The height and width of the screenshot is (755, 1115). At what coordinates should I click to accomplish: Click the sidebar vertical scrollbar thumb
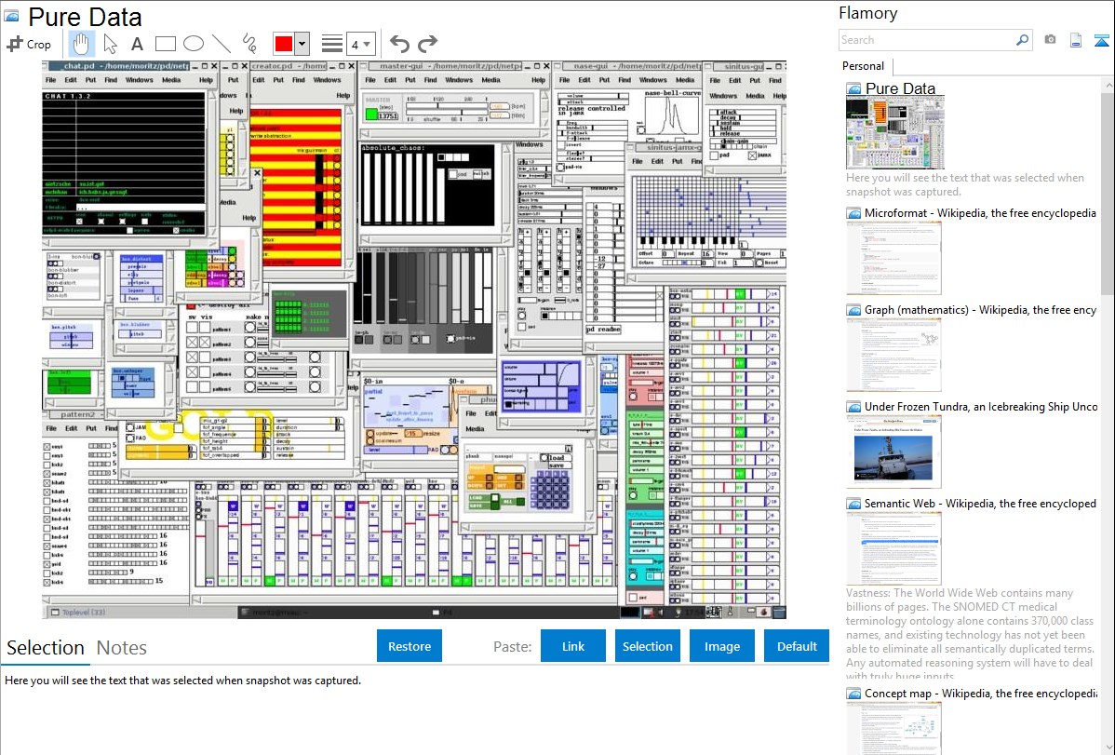point(1108,192)
